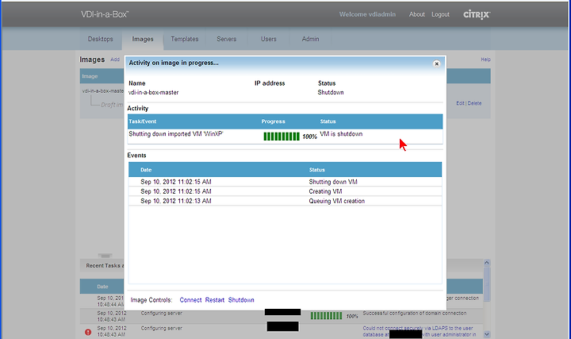
Task: Close the activity dialog with the X button
Action: click(x=436, y=64)
